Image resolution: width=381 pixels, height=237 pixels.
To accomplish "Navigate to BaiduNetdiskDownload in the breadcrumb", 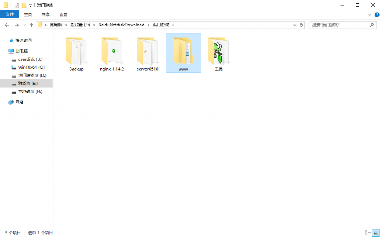I will click(x=121, y=25).
